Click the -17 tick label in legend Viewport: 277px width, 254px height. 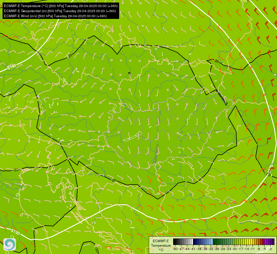click(x=241, y=249)
